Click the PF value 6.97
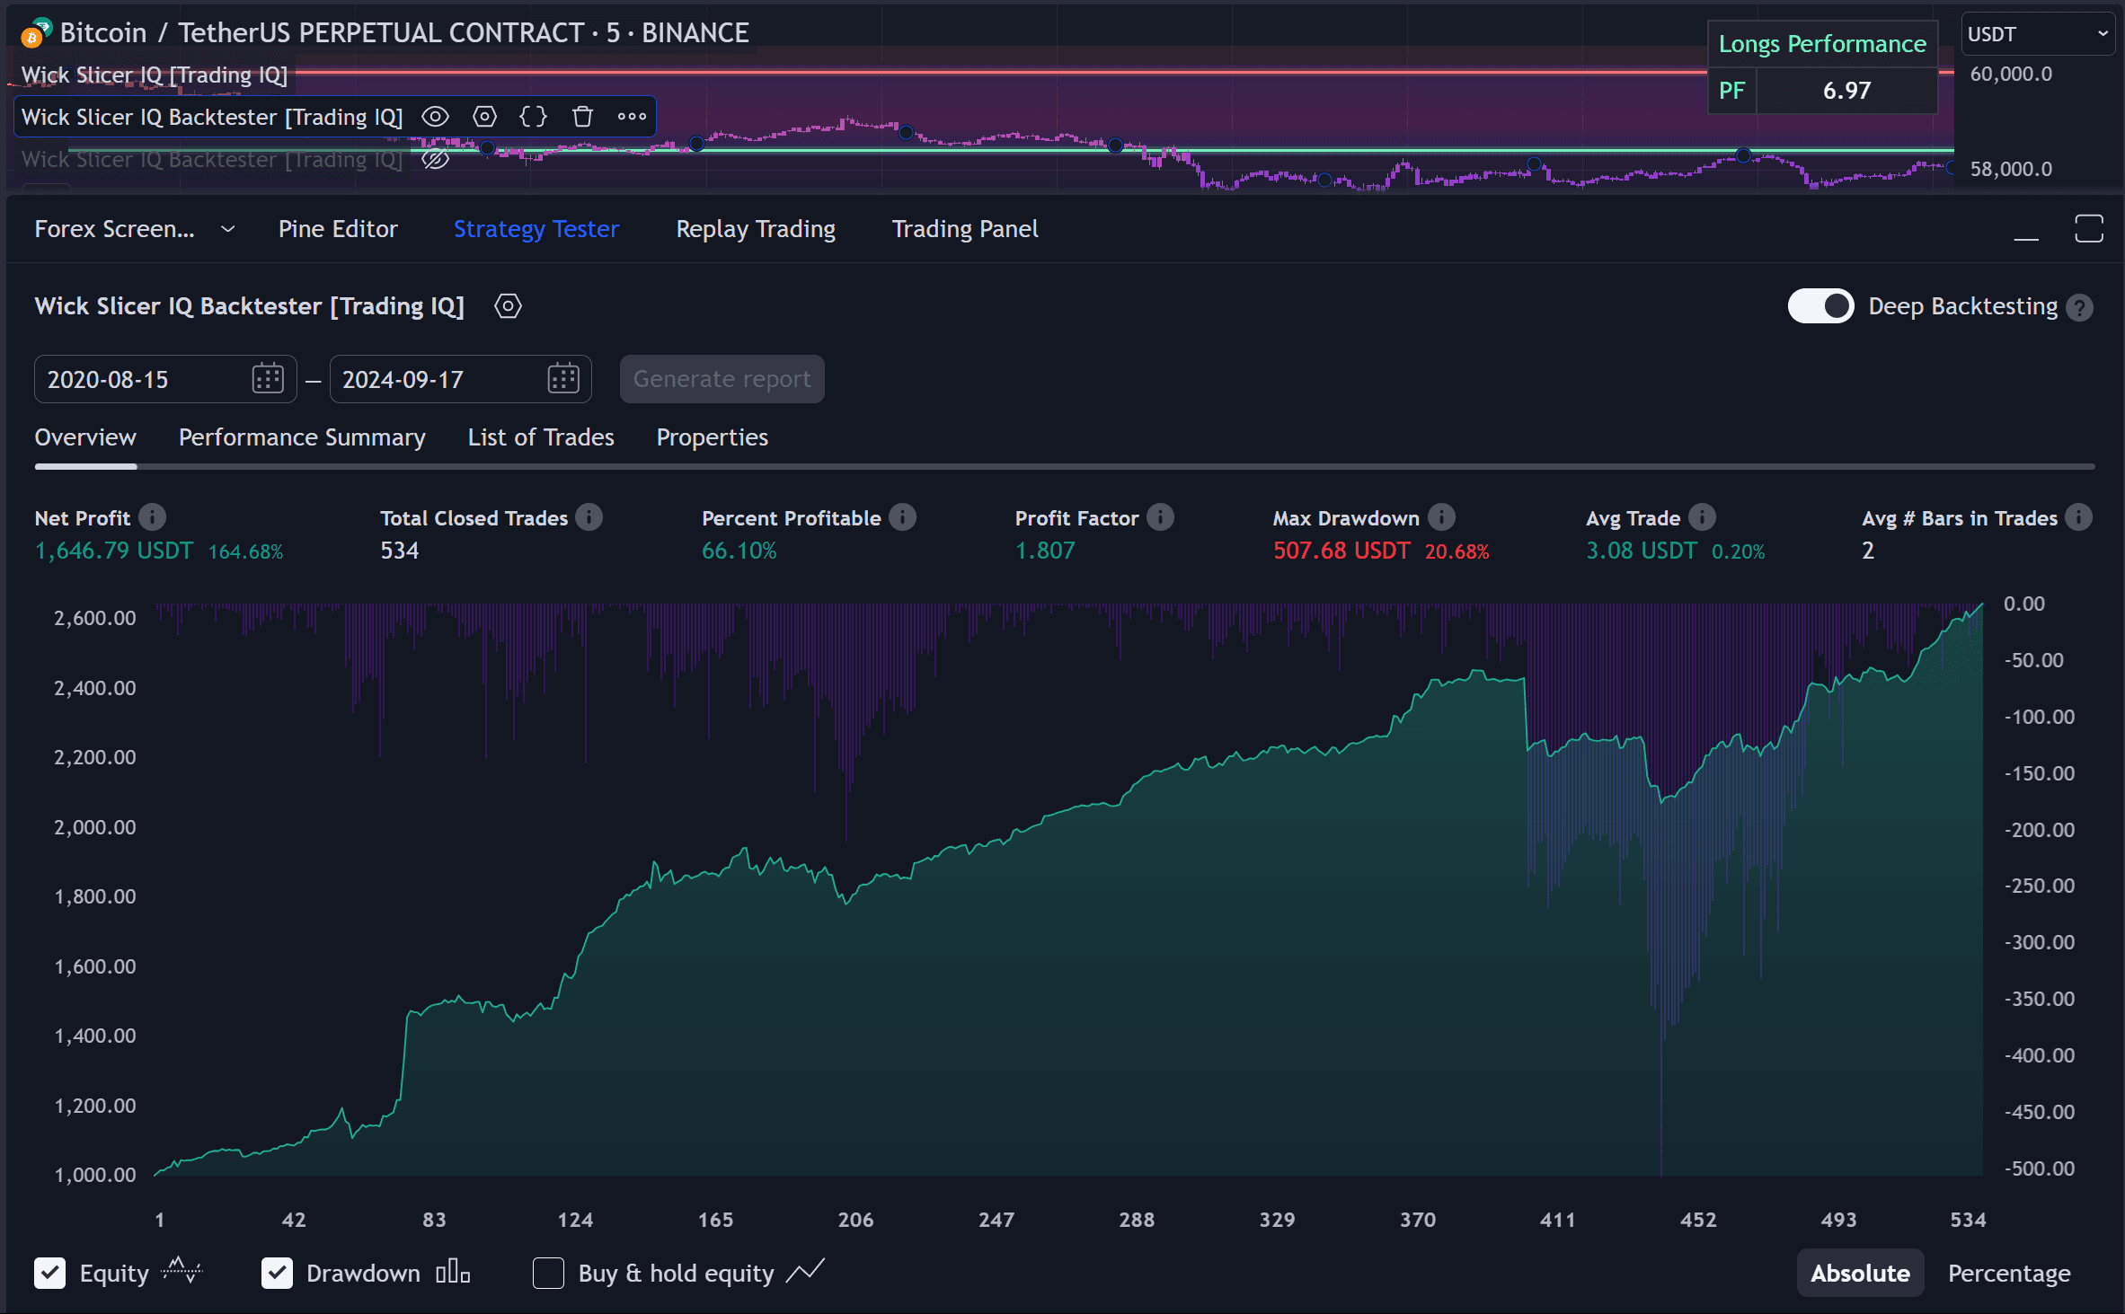The width and height of the screenshot is (2125, 1314). click(x=1846, y=91)
